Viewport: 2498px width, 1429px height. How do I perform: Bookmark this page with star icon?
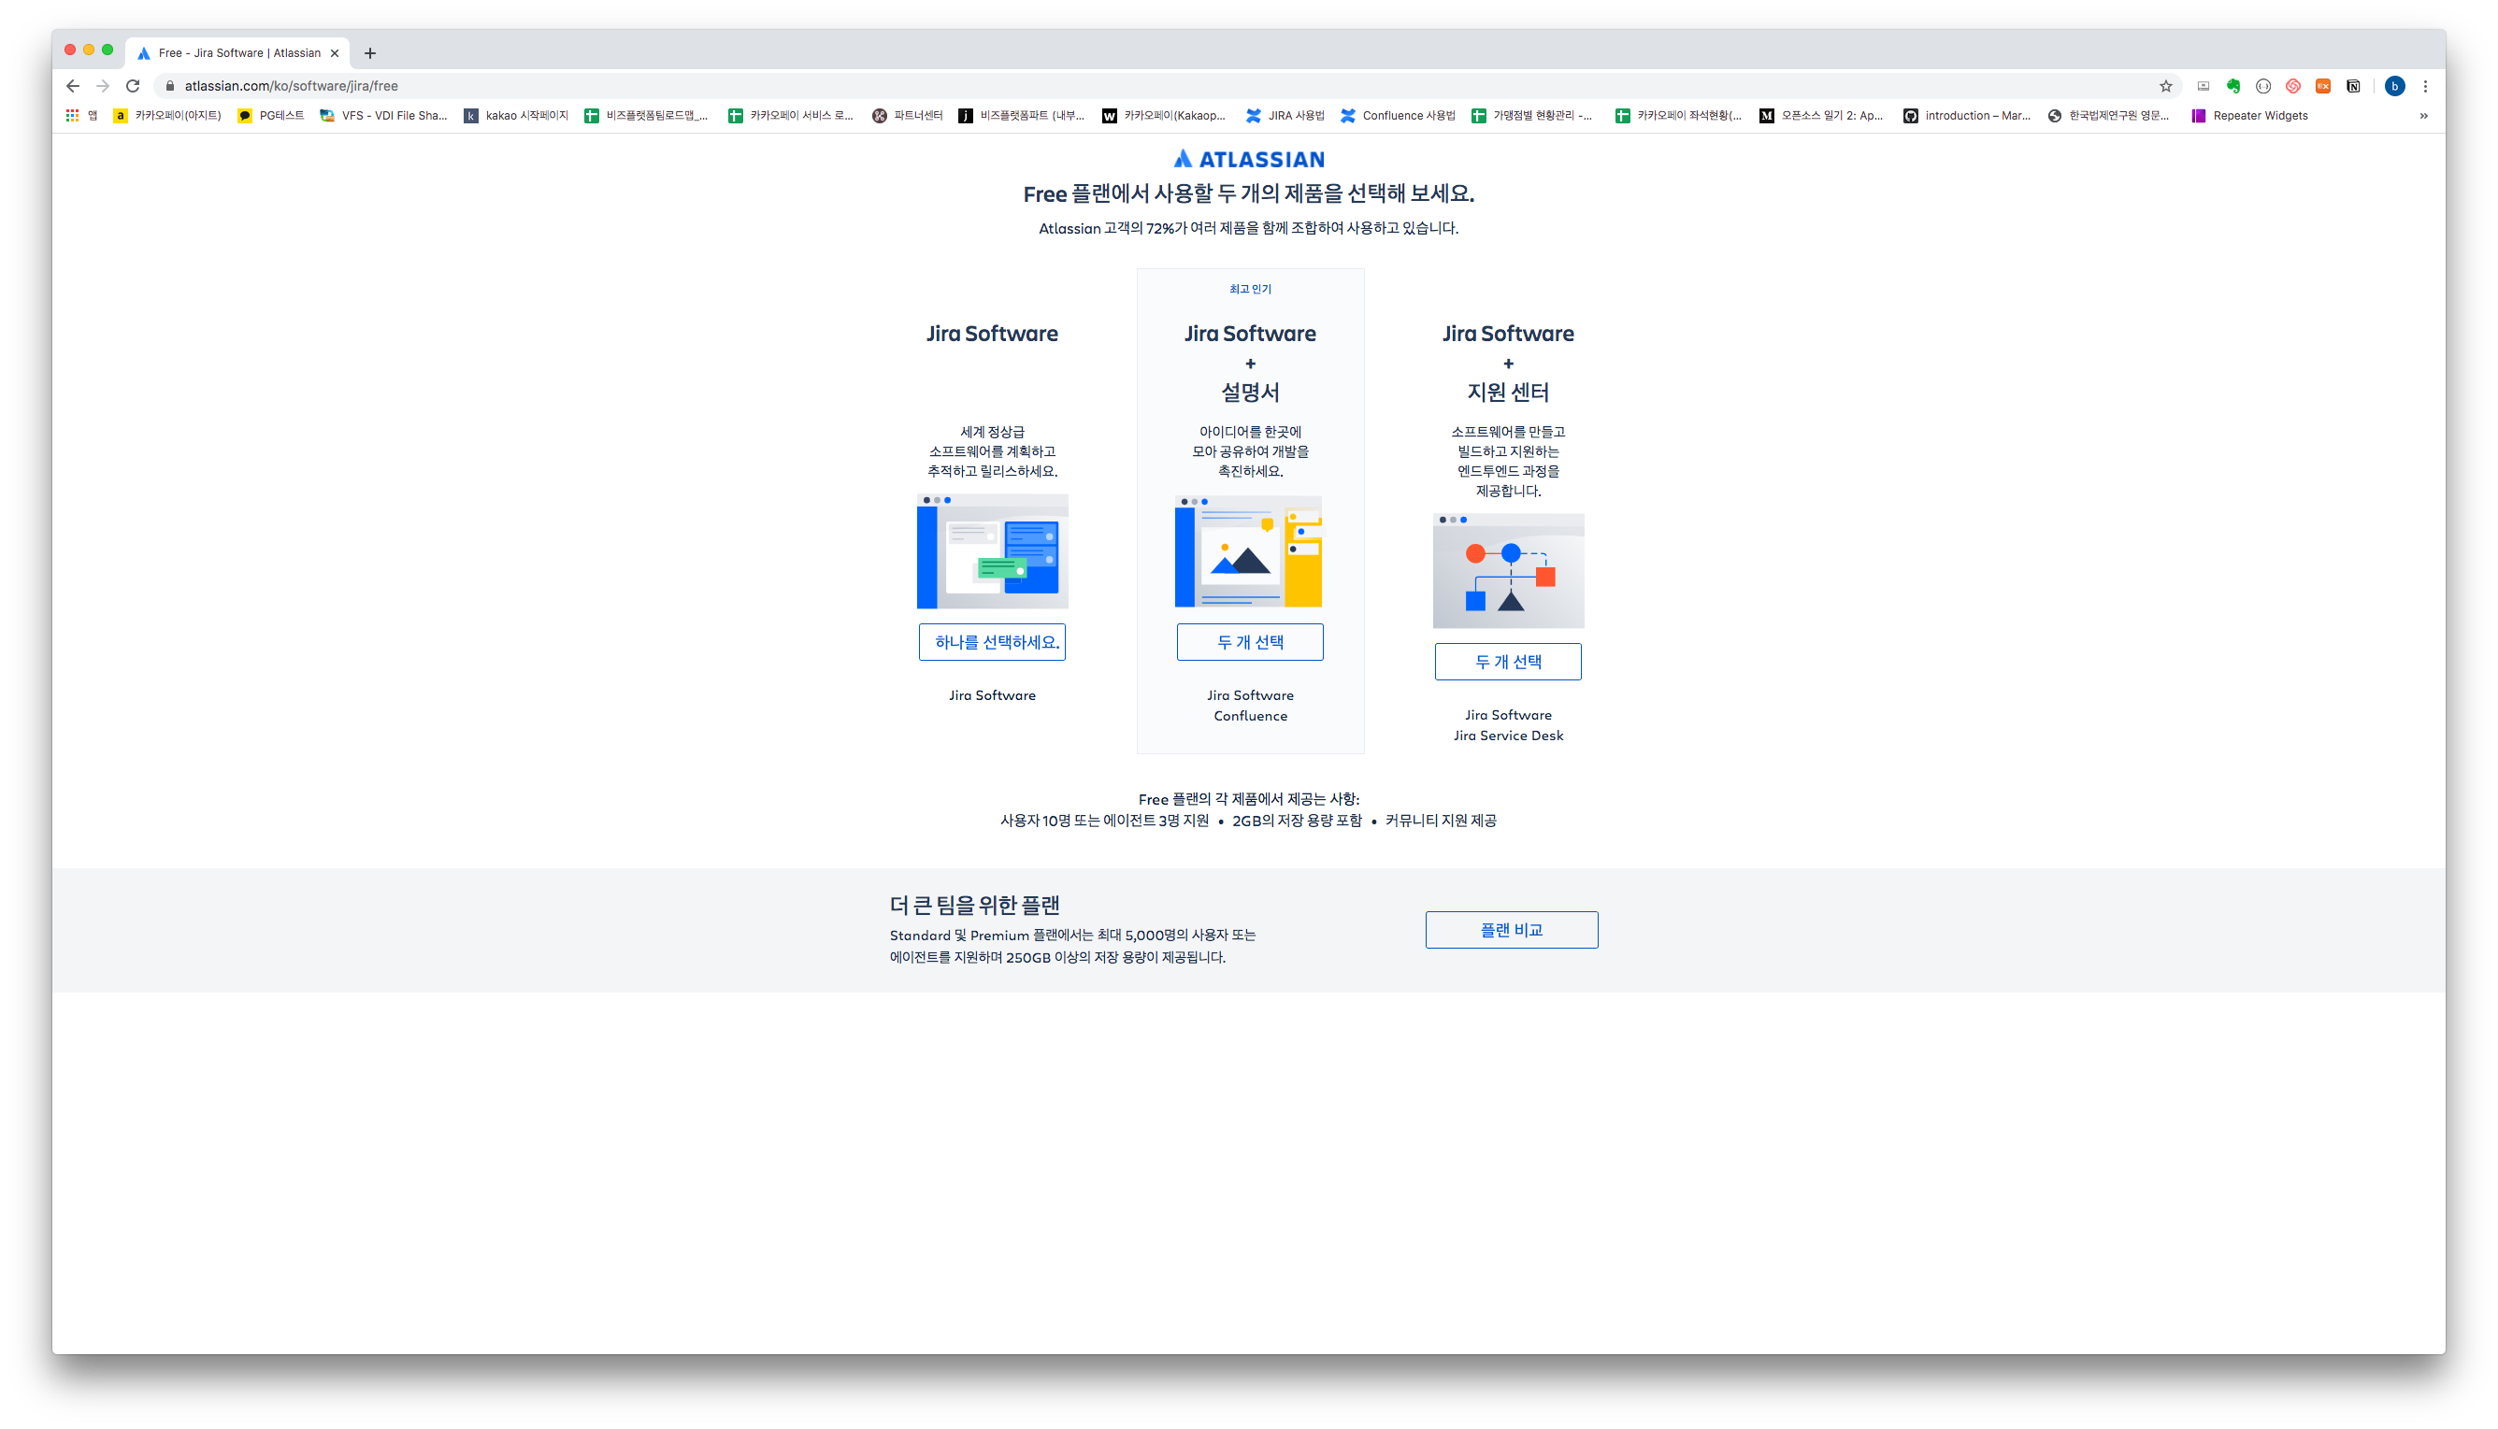[2165, 86]
